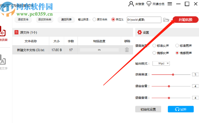Screen dimensions: 199x123
Task: Select the 情感男声 voice option
Action: [177, 53]
